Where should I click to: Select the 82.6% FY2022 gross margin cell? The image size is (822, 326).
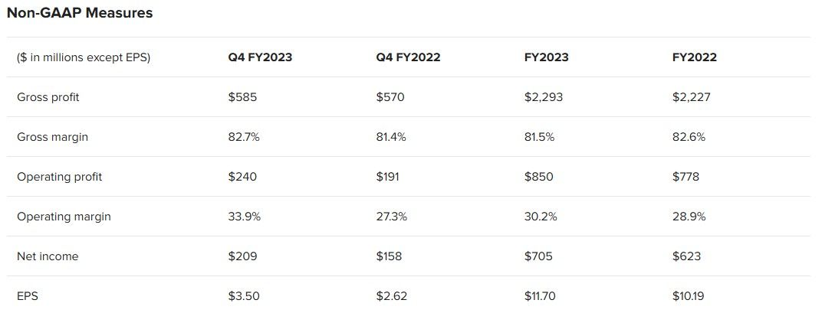(689, 137)
